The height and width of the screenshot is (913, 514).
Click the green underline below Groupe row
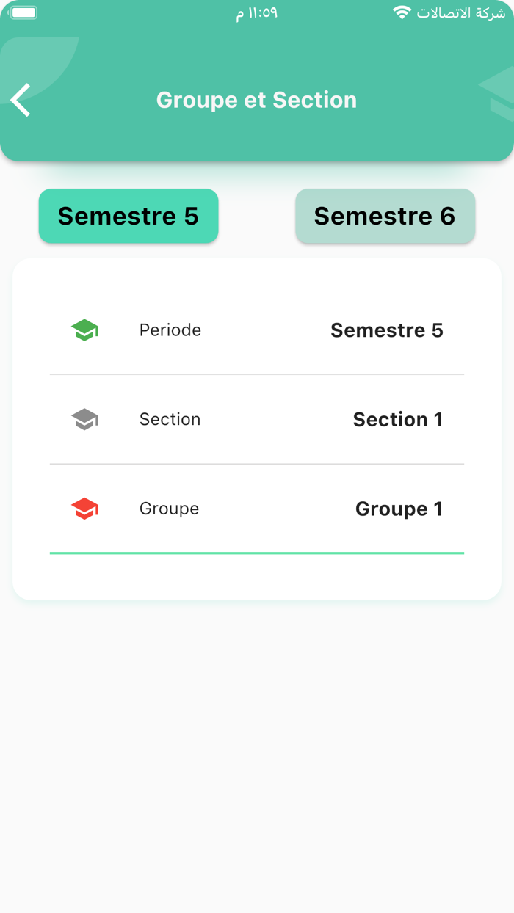pos(257,553)
